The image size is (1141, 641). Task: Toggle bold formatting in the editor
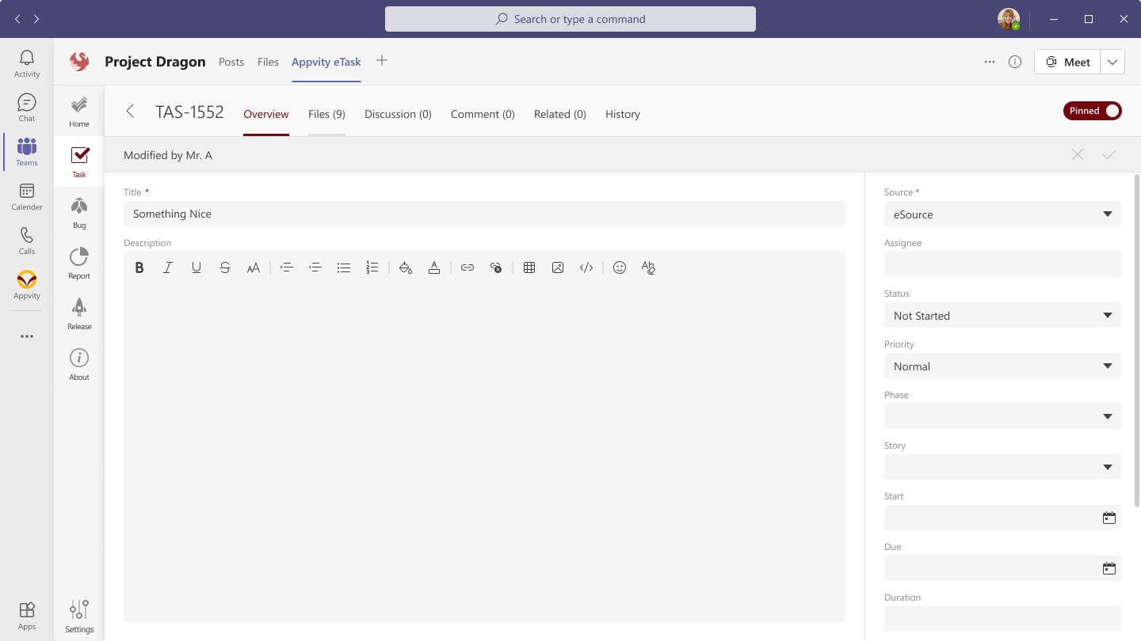pyautogui.click(x=139, y=267)
